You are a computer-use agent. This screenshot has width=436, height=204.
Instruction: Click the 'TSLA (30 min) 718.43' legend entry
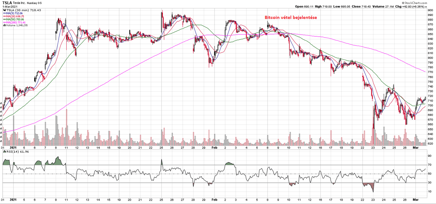click(x=24, y=10)
